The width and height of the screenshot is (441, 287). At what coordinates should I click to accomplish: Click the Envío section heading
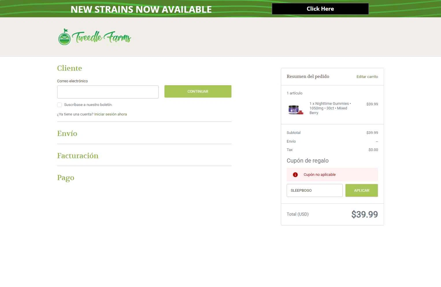[67, 133]
